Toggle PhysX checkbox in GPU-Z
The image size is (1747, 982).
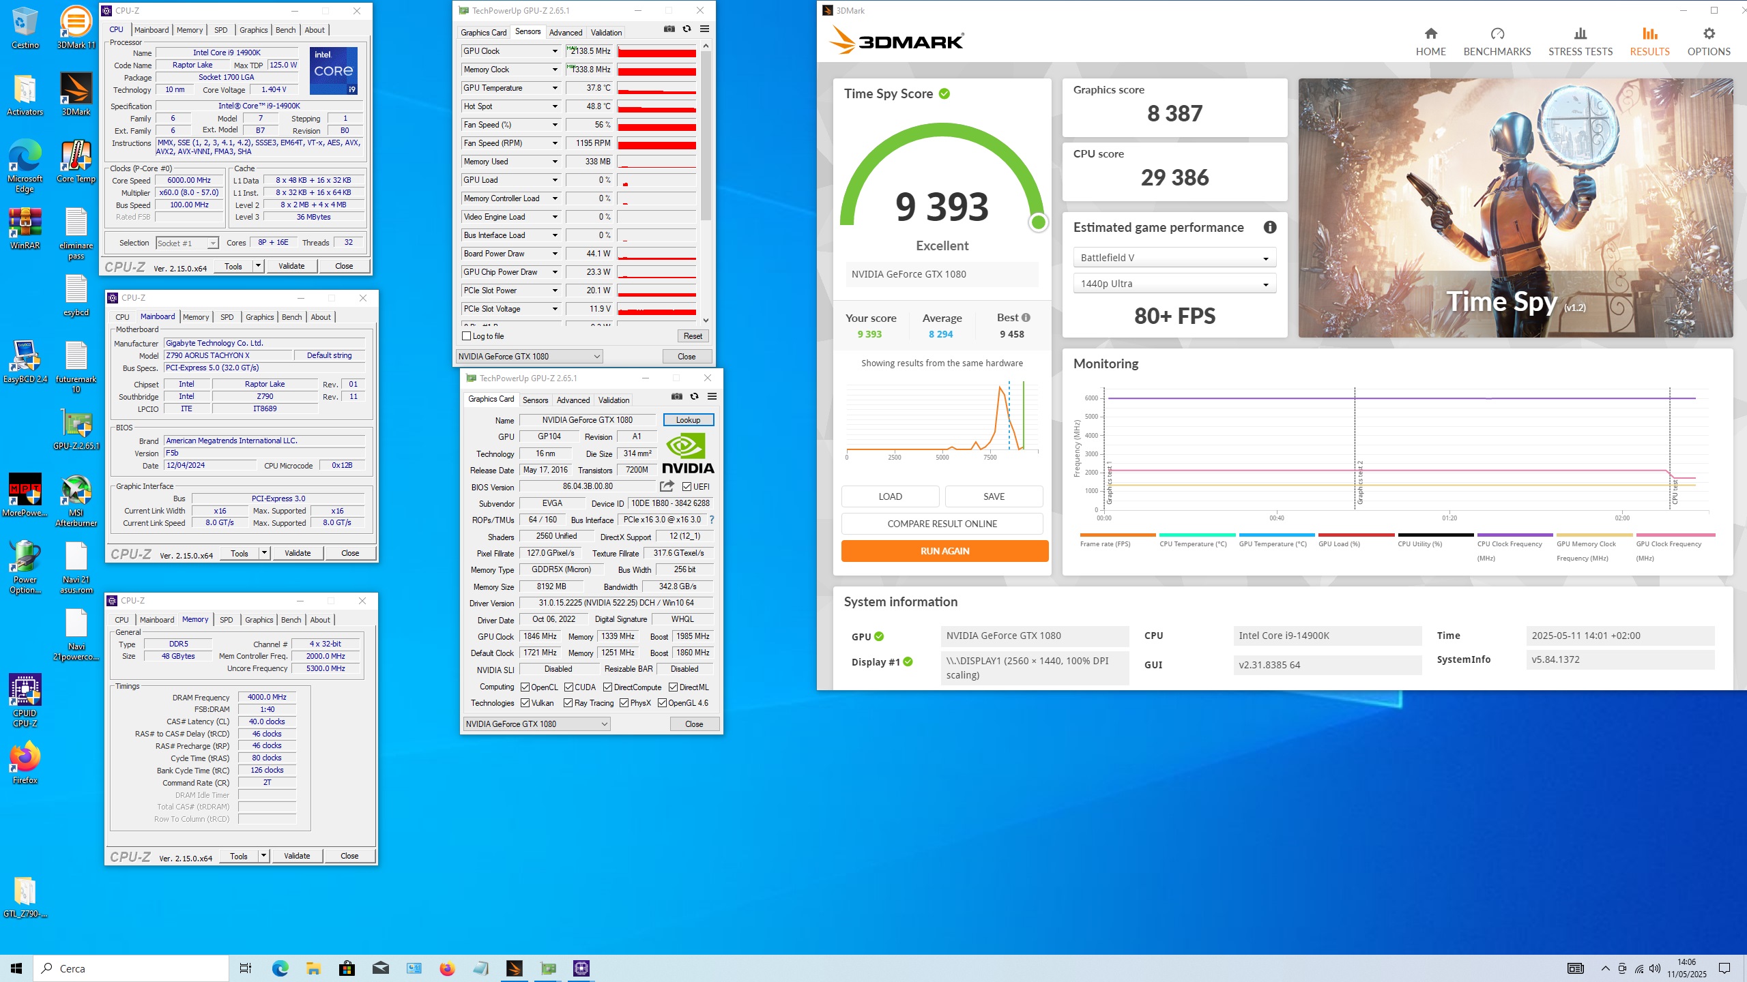click(624, 702)
